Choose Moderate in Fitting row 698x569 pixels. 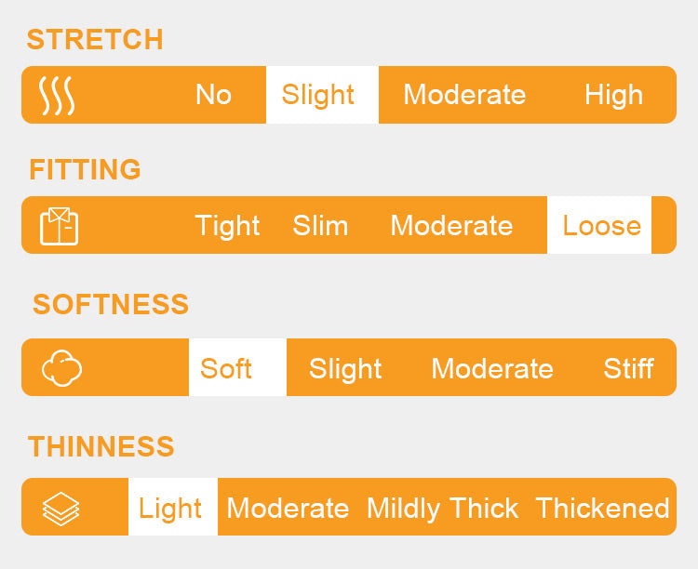[451, 226]
